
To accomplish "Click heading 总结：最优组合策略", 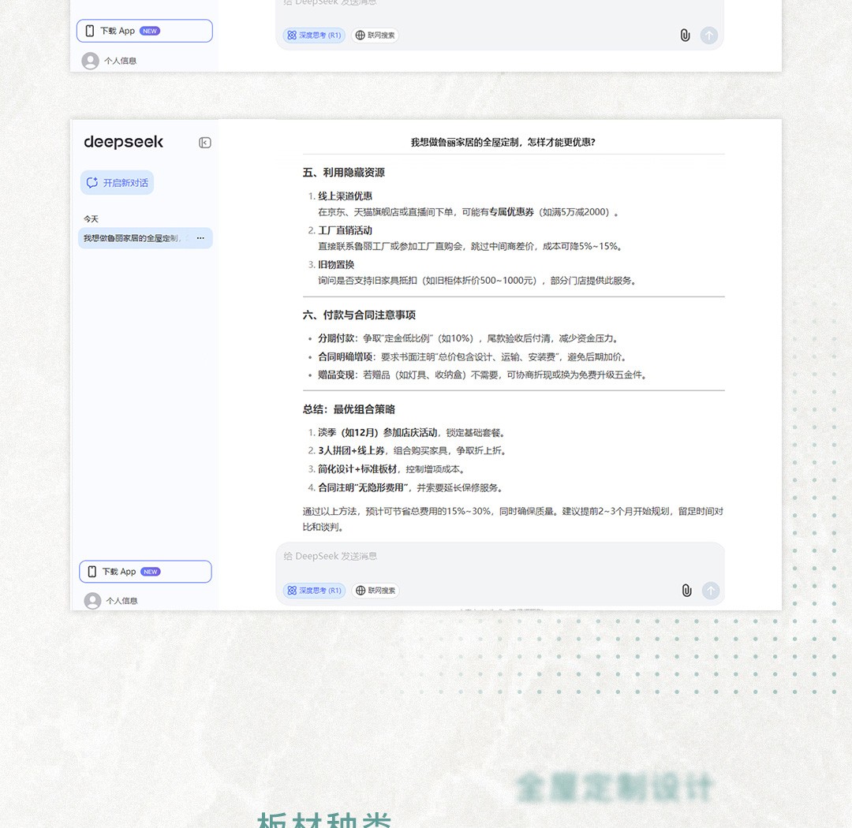I will [x=349, y=409].
